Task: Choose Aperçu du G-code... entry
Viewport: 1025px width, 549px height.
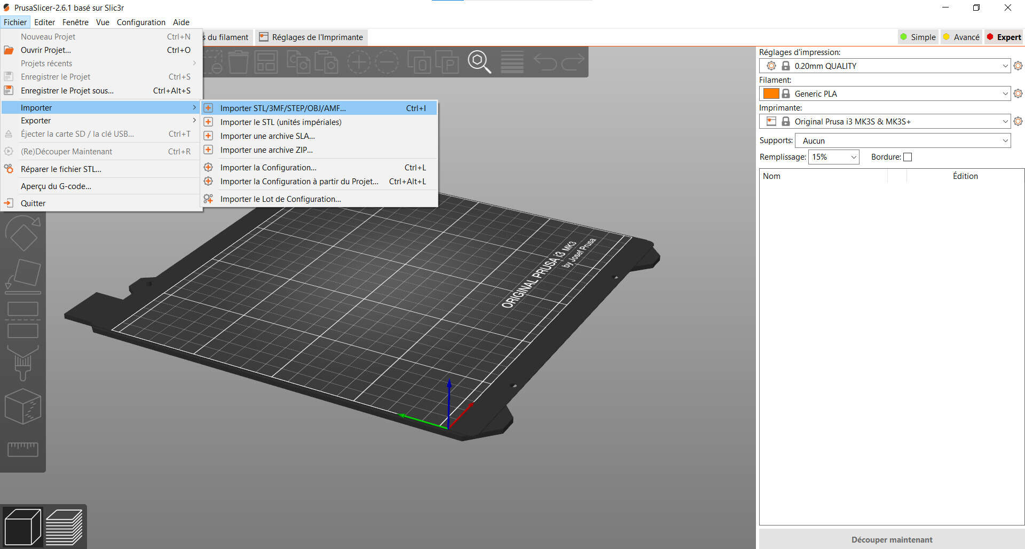Action: tap(100, 186)
